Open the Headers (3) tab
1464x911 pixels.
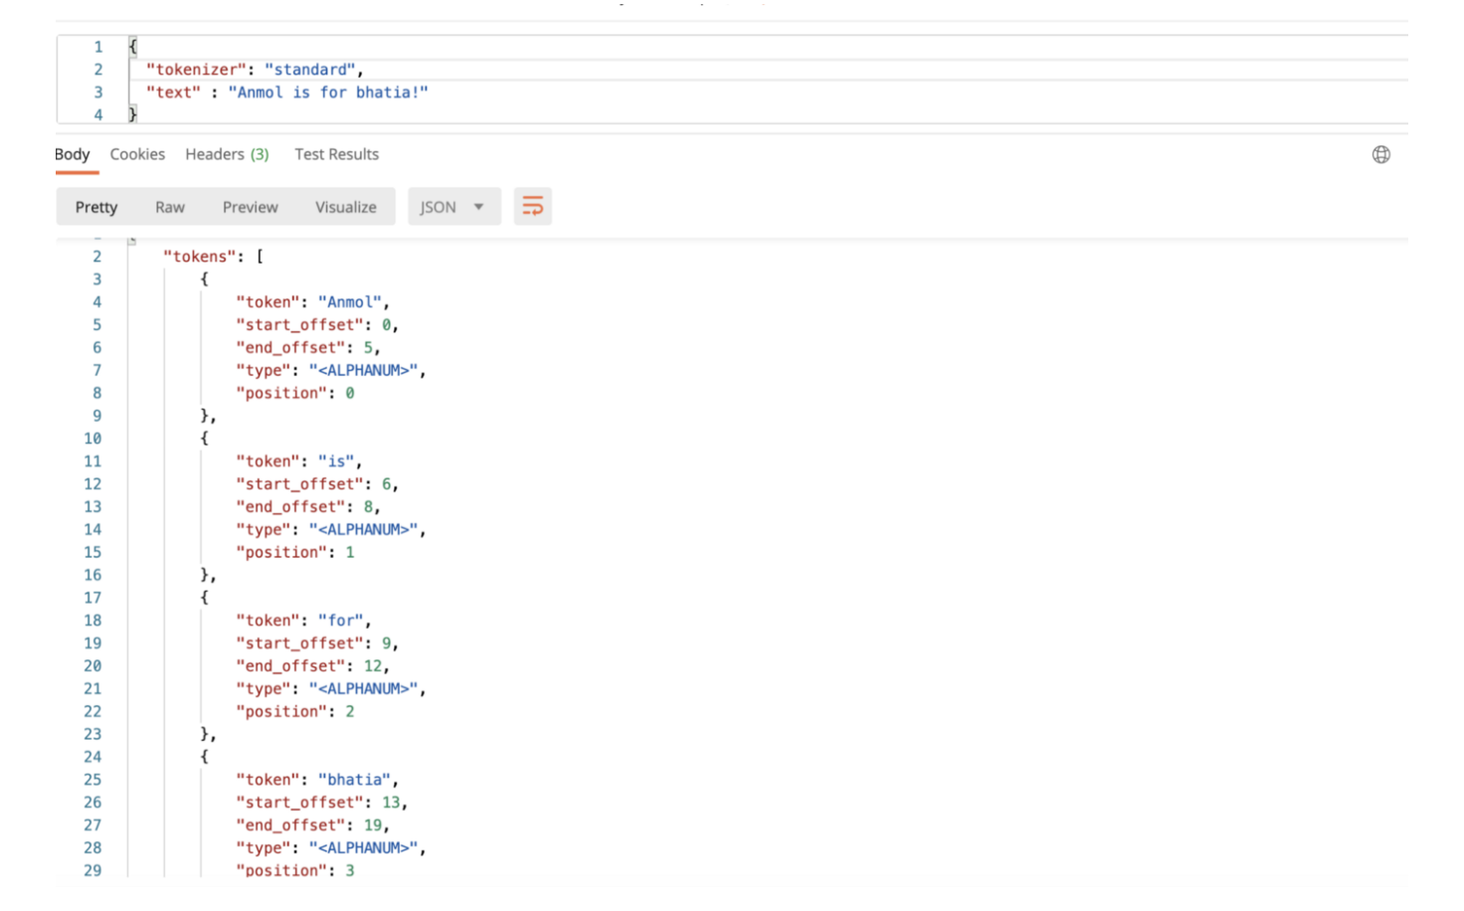pos(227,154)
